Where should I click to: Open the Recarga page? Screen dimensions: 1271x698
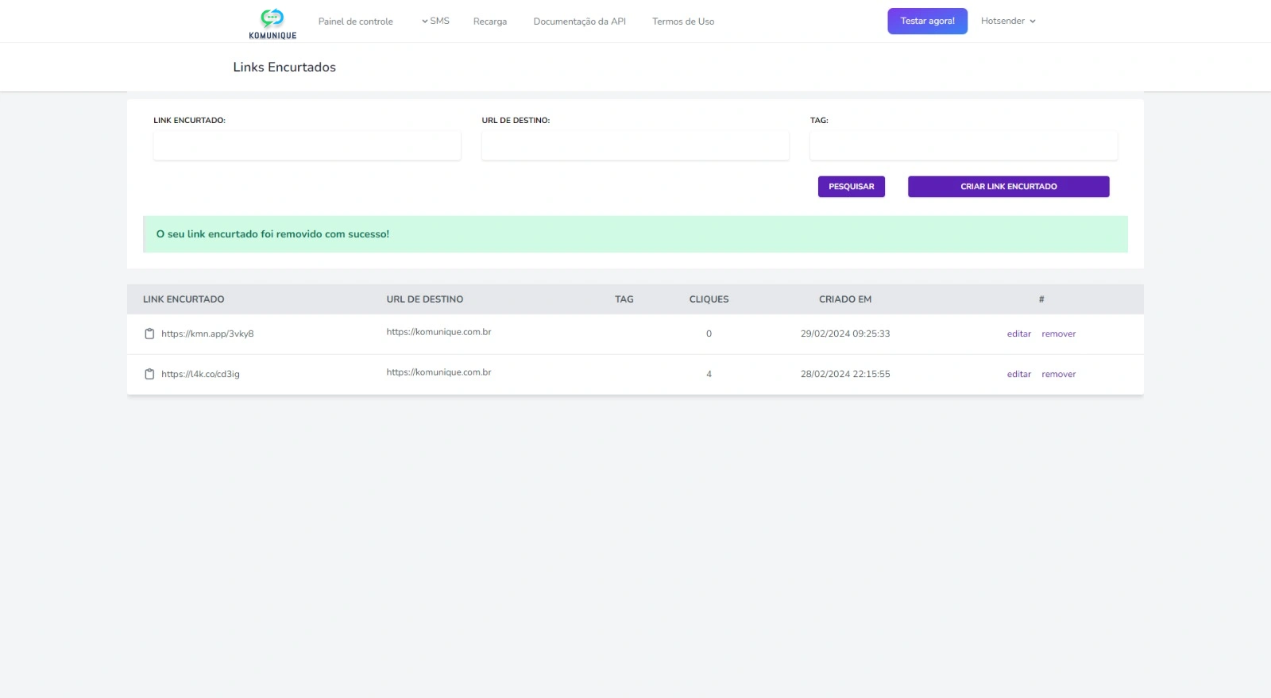click(490, 21)
